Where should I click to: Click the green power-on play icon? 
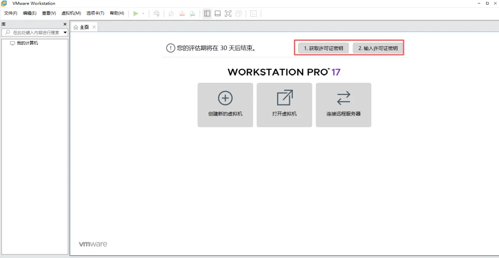click(136, 13)
